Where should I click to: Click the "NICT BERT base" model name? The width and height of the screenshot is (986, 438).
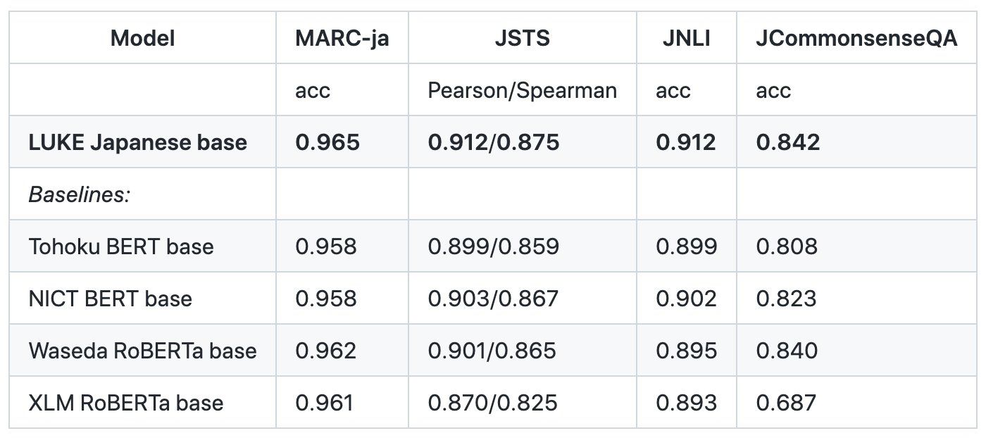(110, 299)
